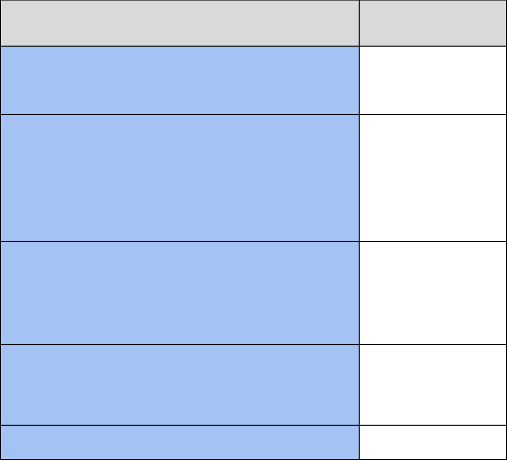The width and height of the screenshot is (507, 460).
Task: Select the bottom white cell
Action: click(433, 442)
